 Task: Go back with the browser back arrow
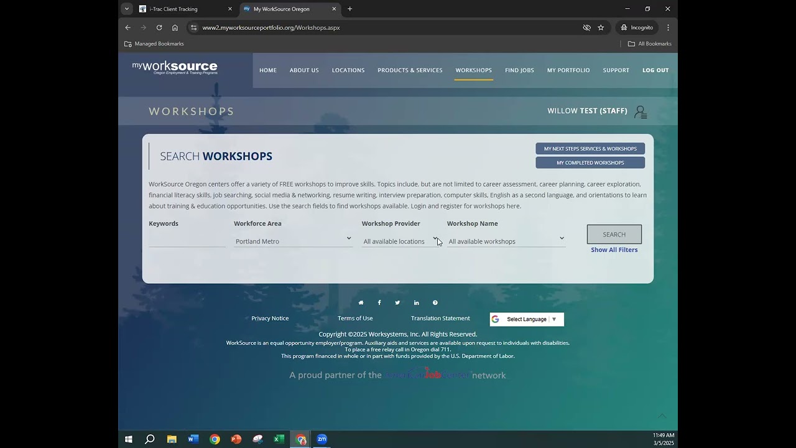127,27
